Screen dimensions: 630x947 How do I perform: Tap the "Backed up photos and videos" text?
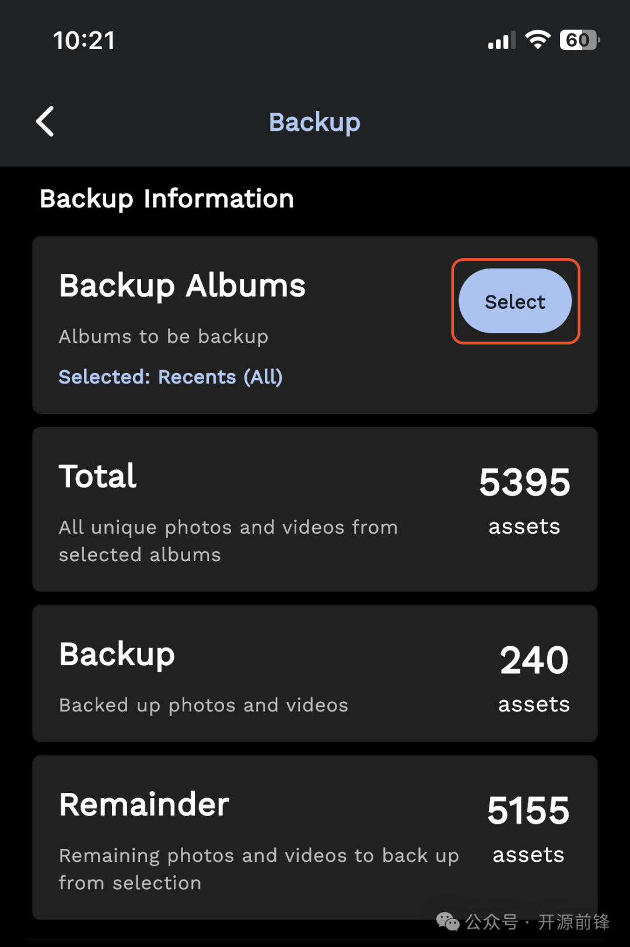[x=204, y=705]
